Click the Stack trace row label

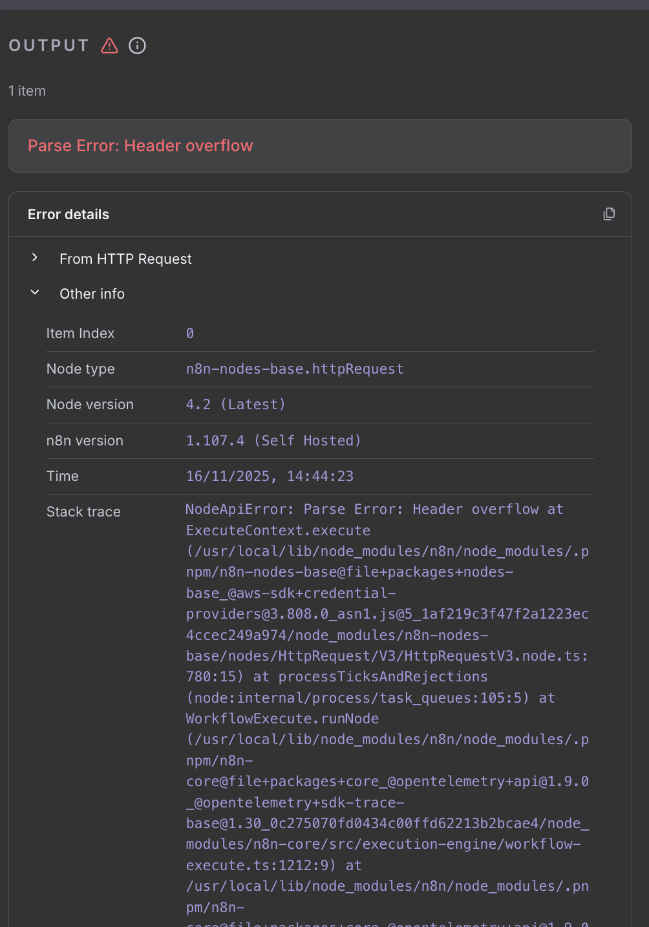(x=83, y=512)
